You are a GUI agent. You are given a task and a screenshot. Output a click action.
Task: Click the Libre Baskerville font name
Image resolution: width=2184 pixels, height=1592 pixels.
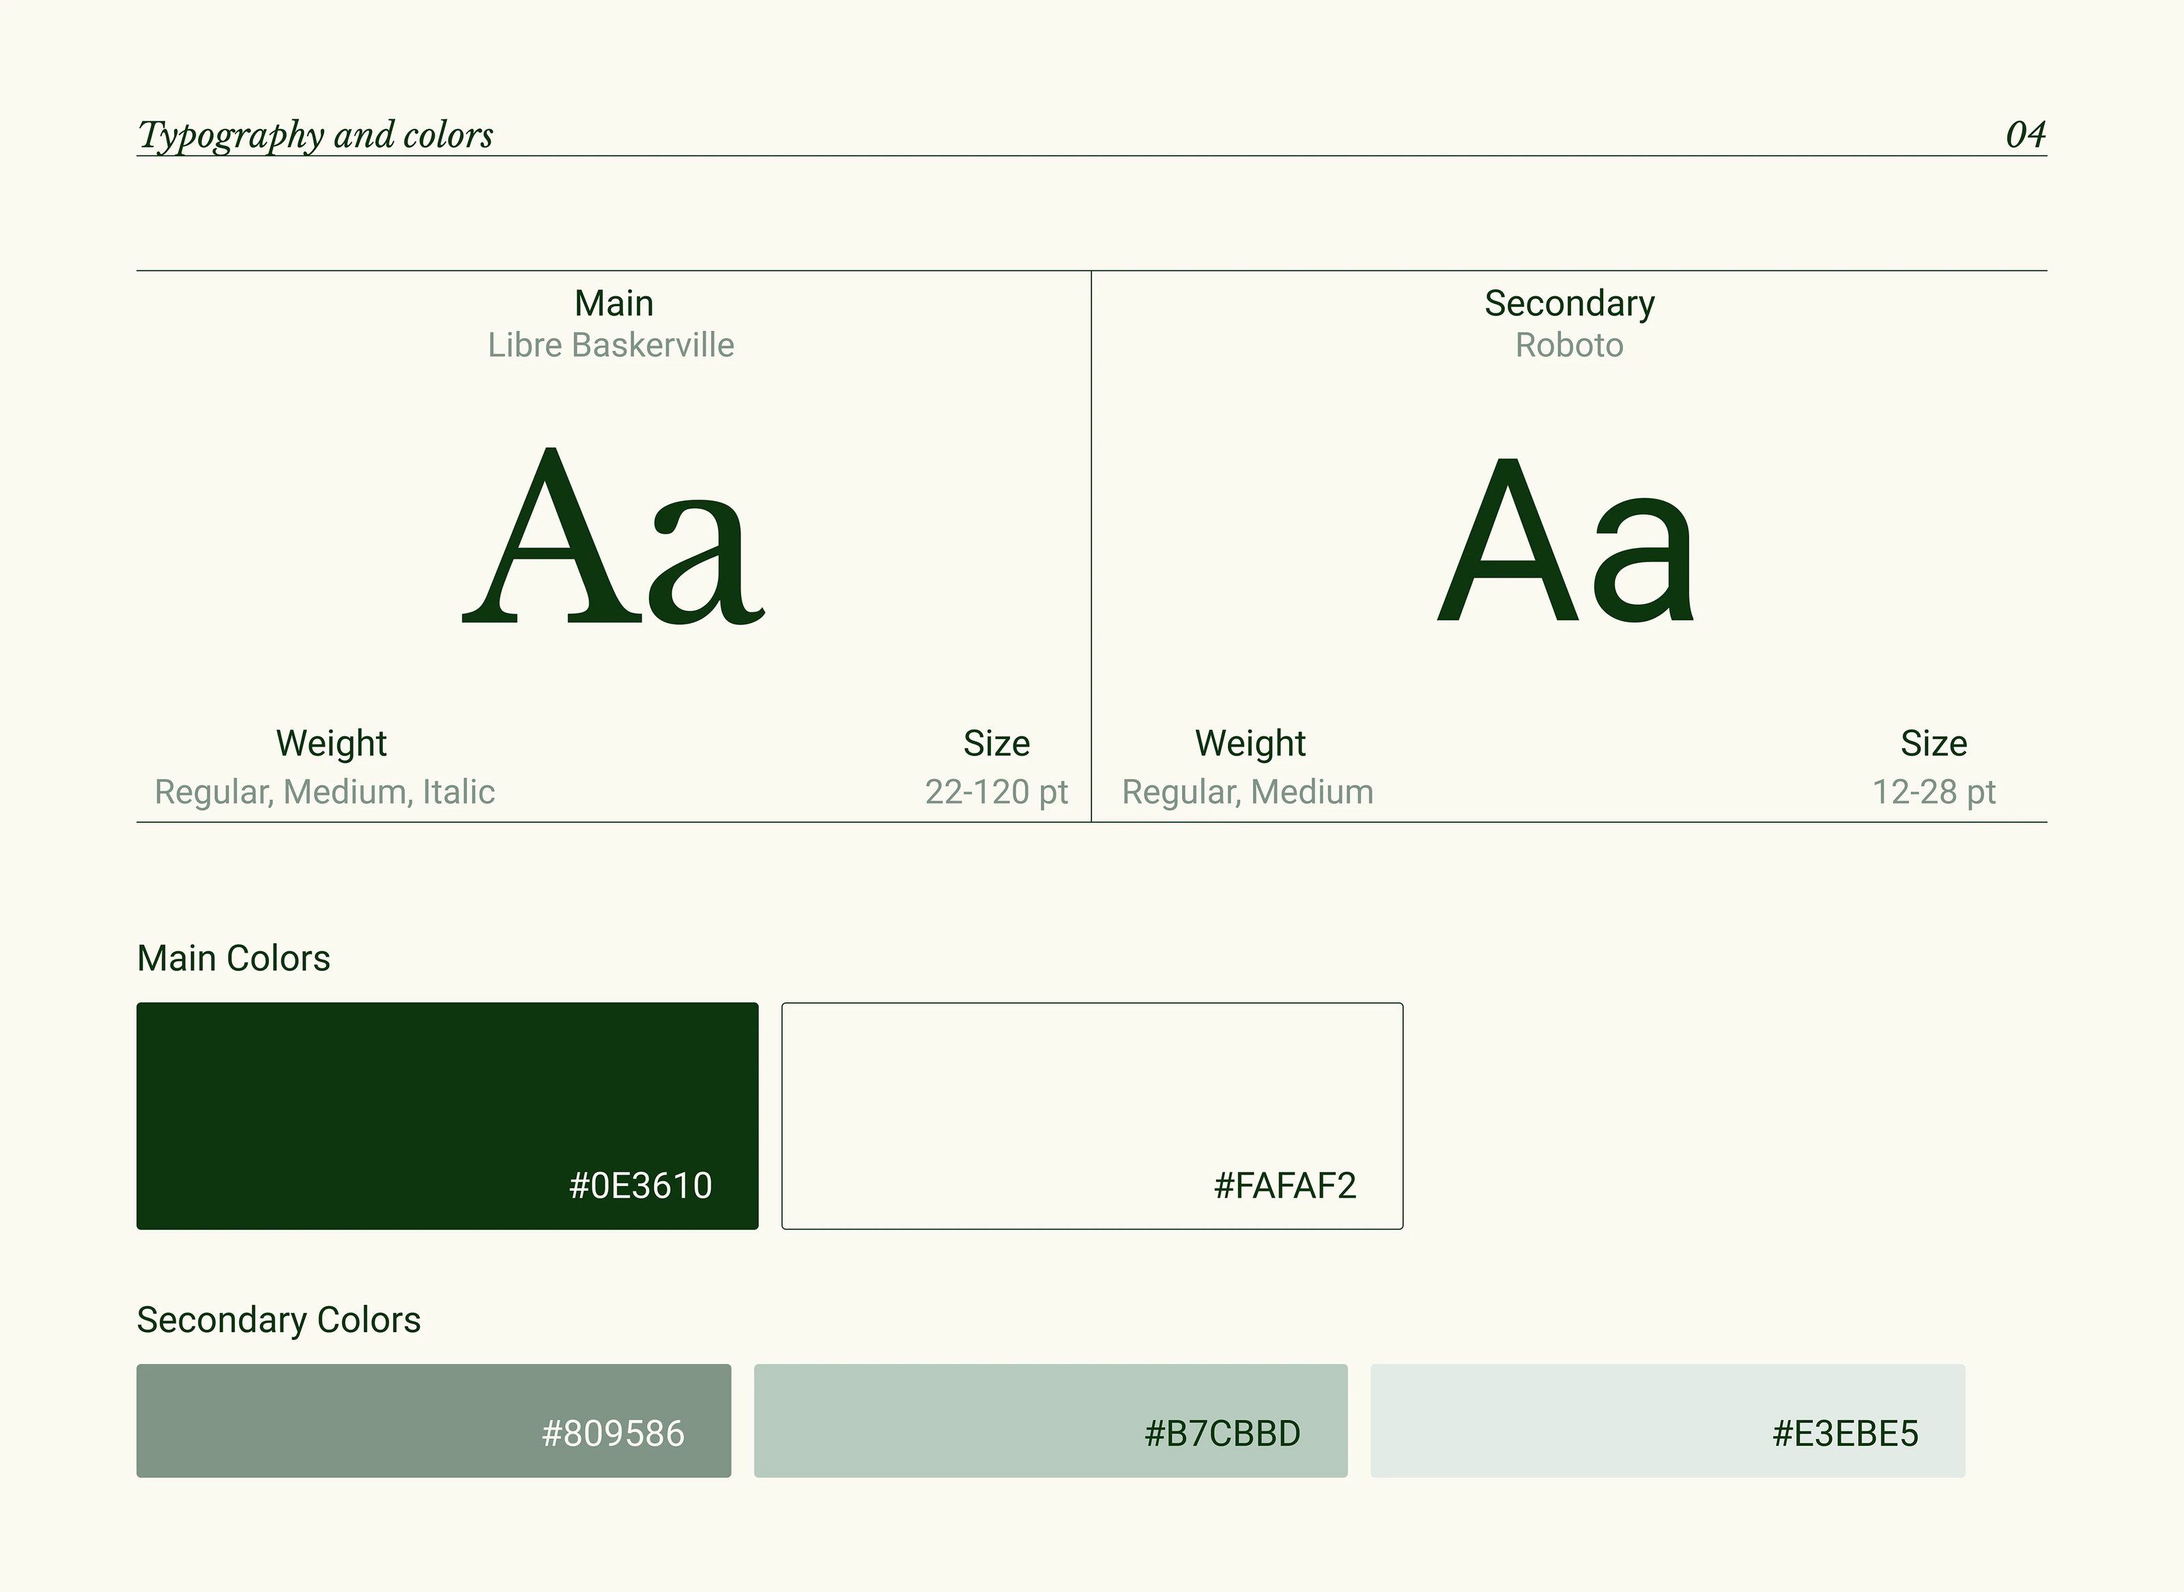coord(611,345)
